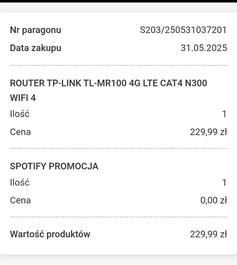Click the "Cena" label under SPOTIFY PROMOCJA
The width and height of the screenshot is (237, 265).
click(x=20, y=200)
